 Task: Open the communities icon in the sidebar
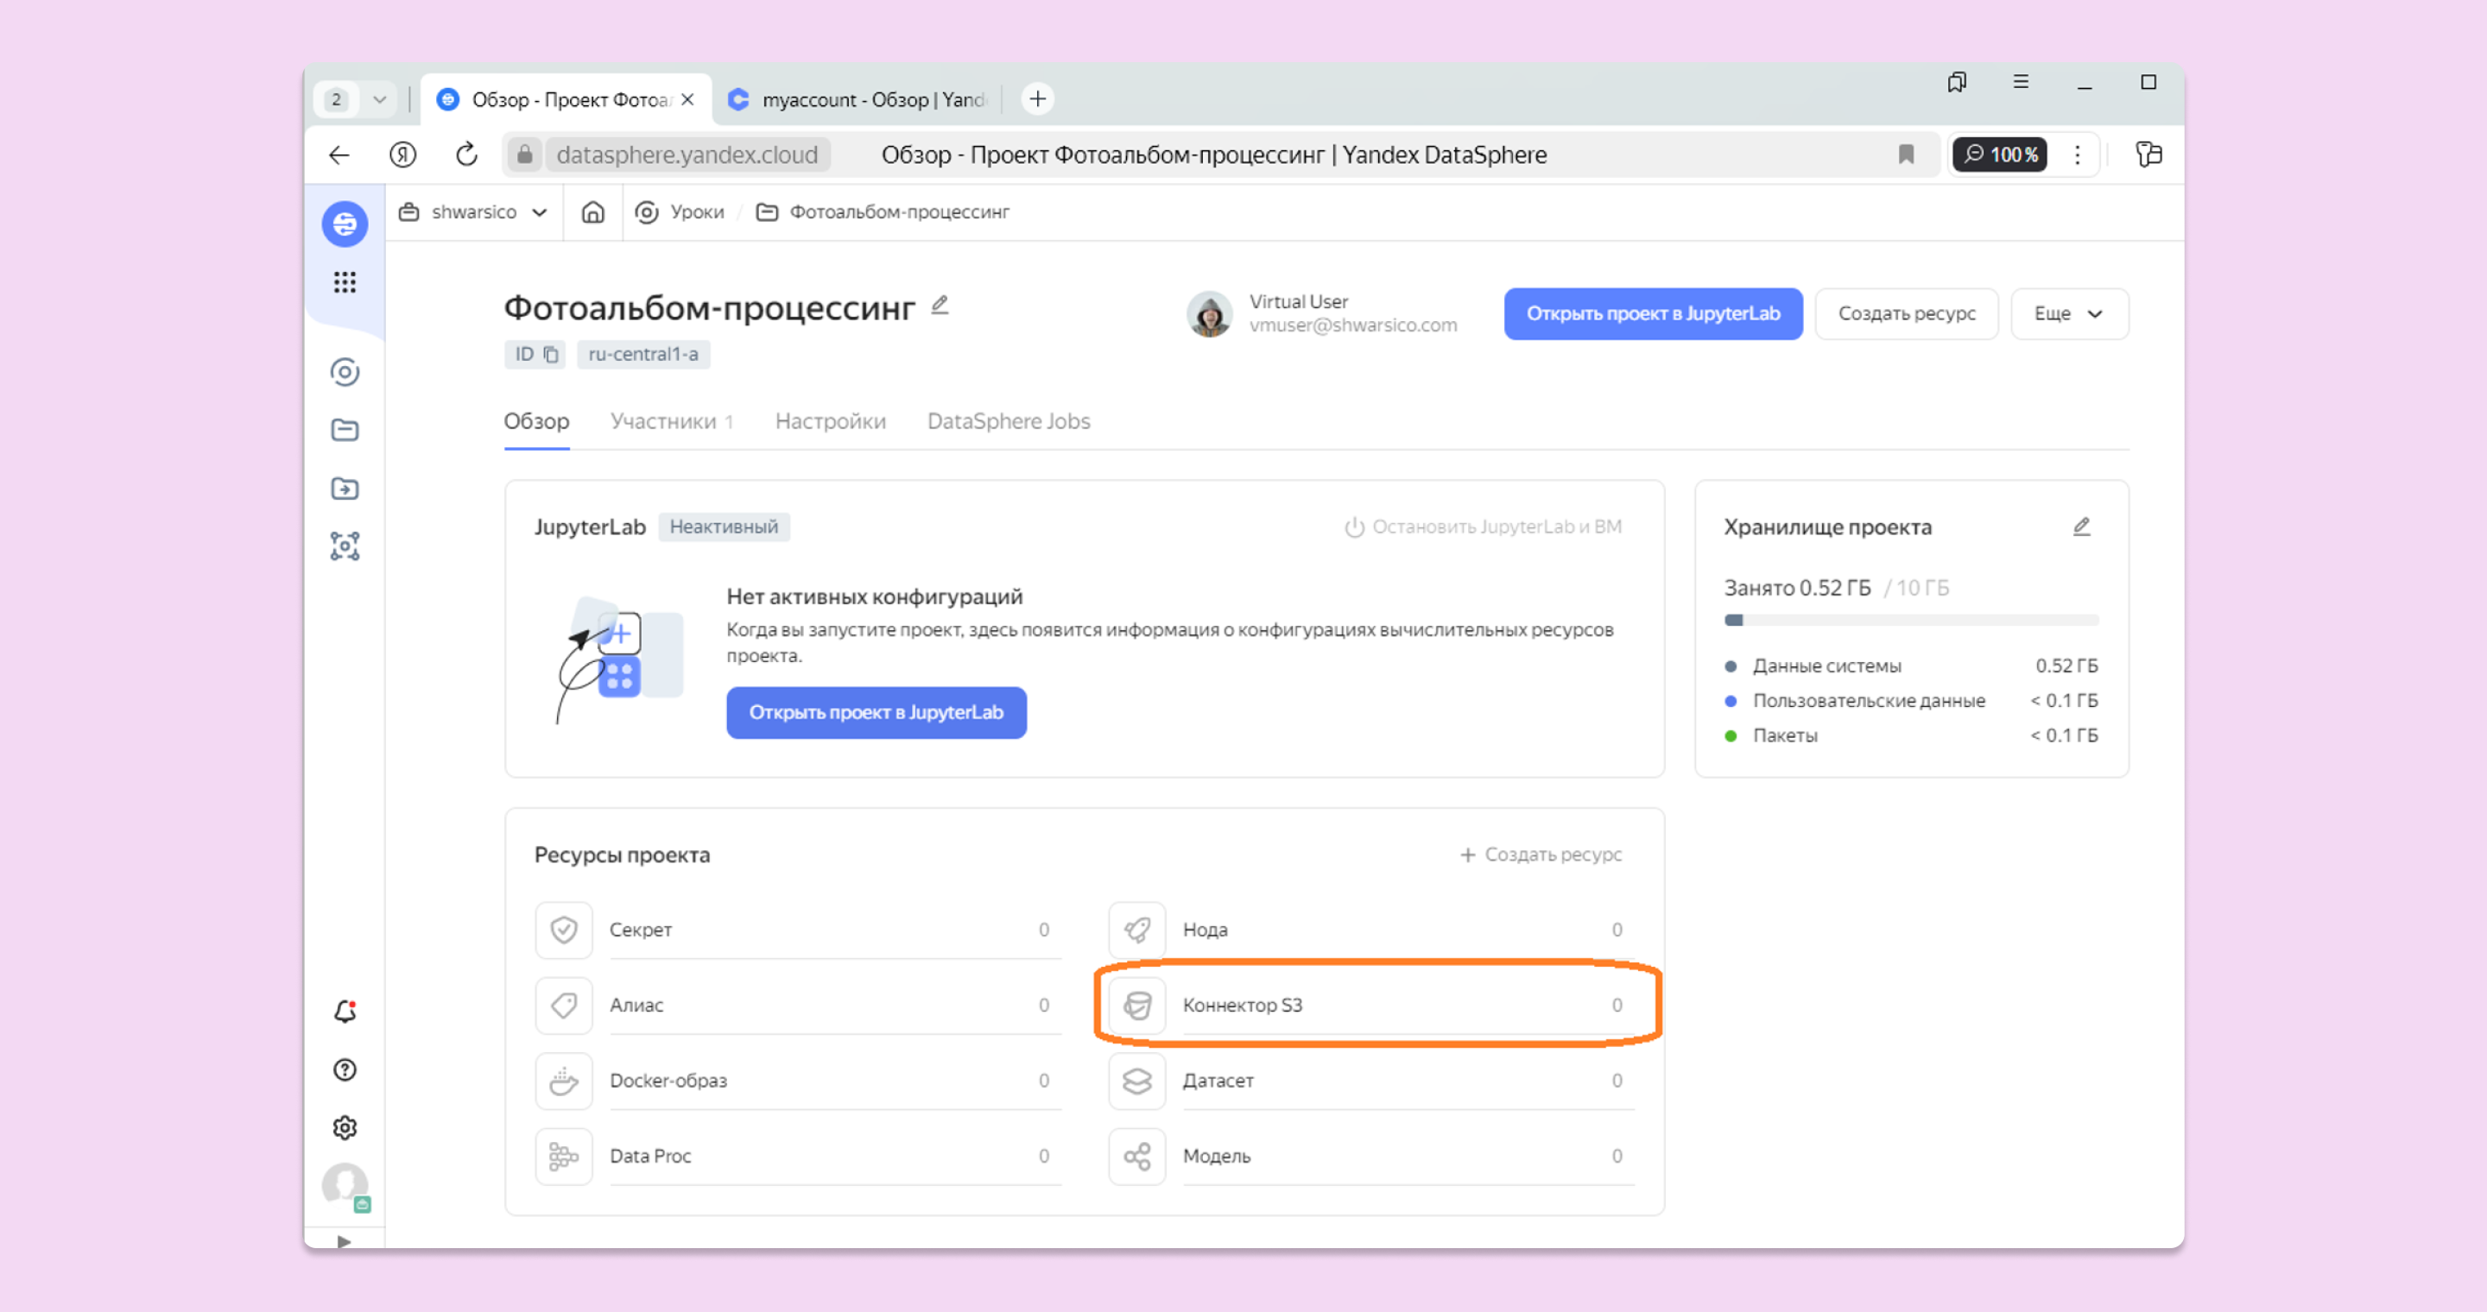pyautogui.click(x=345, y=372)
